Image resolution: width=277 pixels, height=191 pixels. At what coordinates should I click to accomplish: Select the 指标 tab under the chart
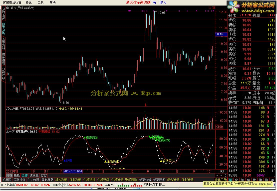coord(9,175)
